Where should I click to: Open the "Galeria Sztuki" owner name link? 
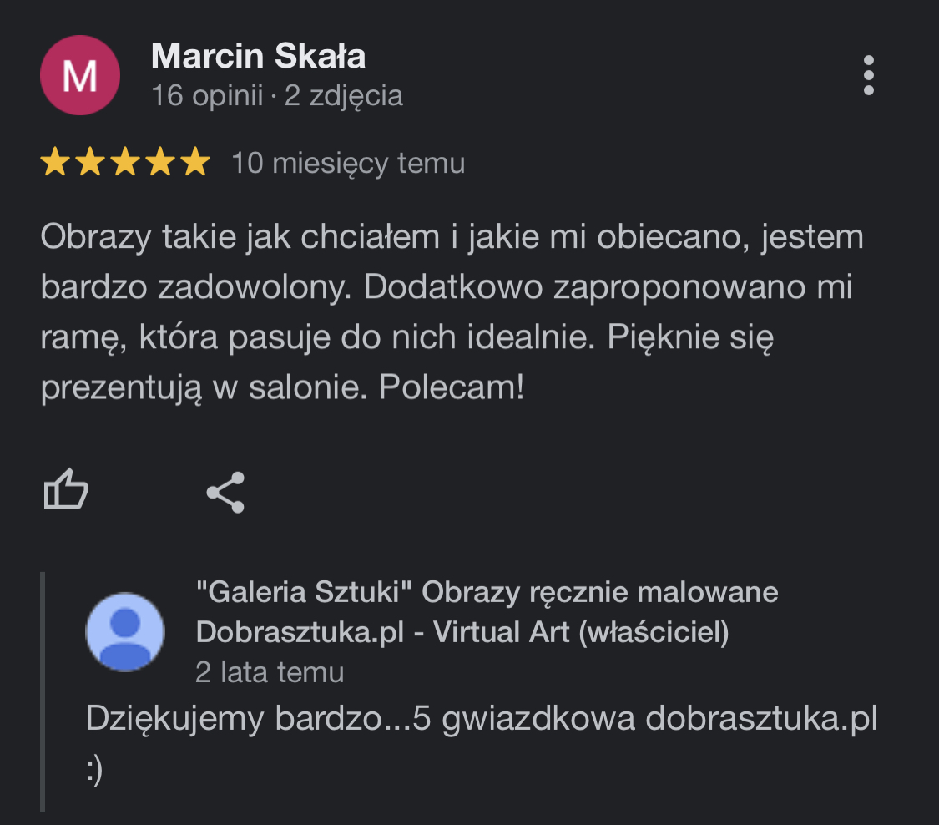(x=487, y=593)
